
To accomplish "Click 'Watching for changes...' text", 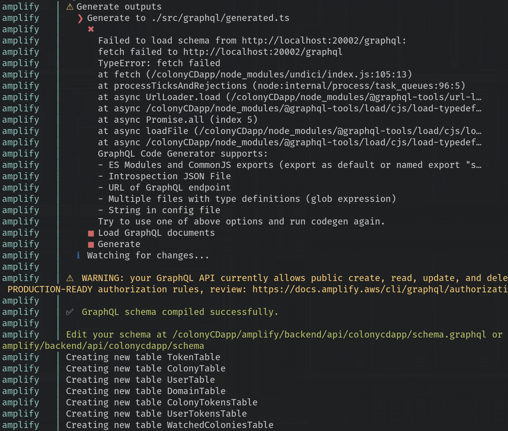I will pos(148,255).
